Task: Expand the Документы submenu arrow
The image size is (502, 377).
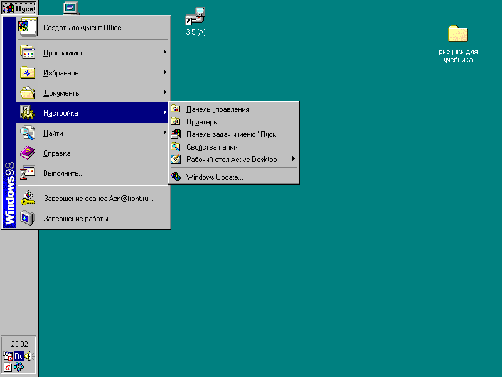Action: (164, 92)
